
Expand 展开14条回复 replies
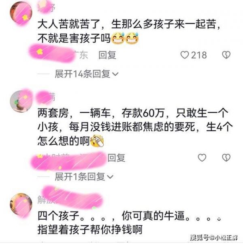point(86,74)
